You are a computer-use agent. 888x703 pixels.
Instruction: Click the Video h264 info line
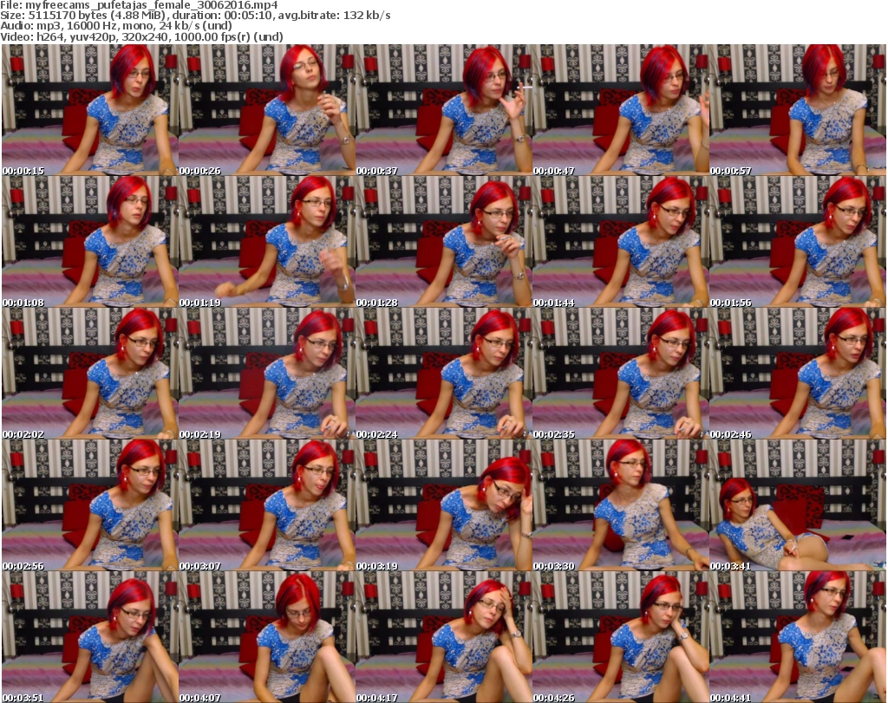tap(141, 36)
